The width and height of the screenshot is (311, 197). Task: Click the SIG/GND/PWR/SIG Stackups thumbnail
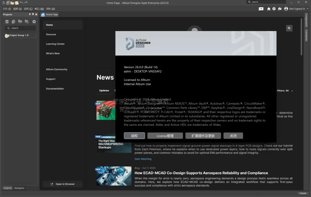pos(114,144)
